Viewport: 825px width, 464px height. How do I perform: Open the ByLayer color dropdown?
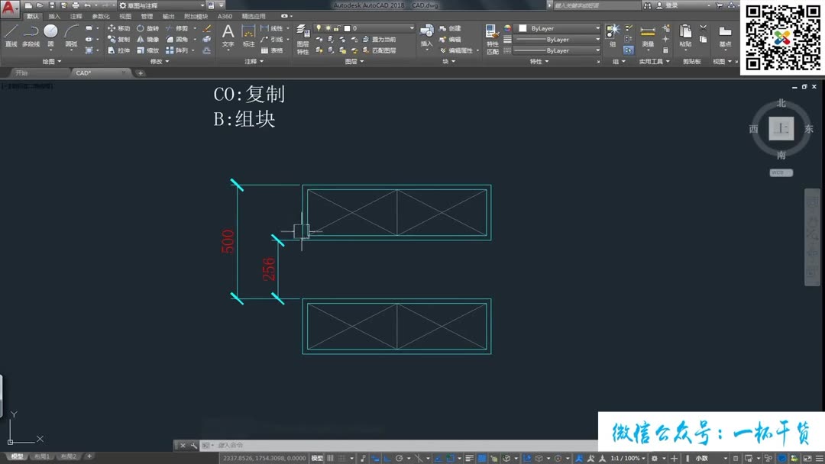558,27
